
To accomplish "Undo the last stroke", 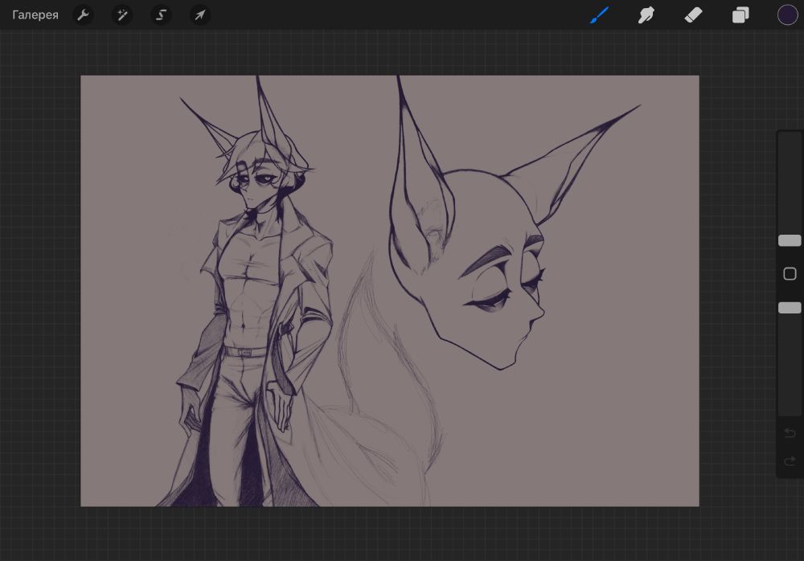I will tap(790, 434).
